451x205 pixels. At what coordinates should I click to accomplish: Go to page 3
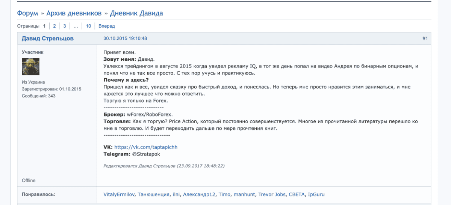tap(65, 26)
